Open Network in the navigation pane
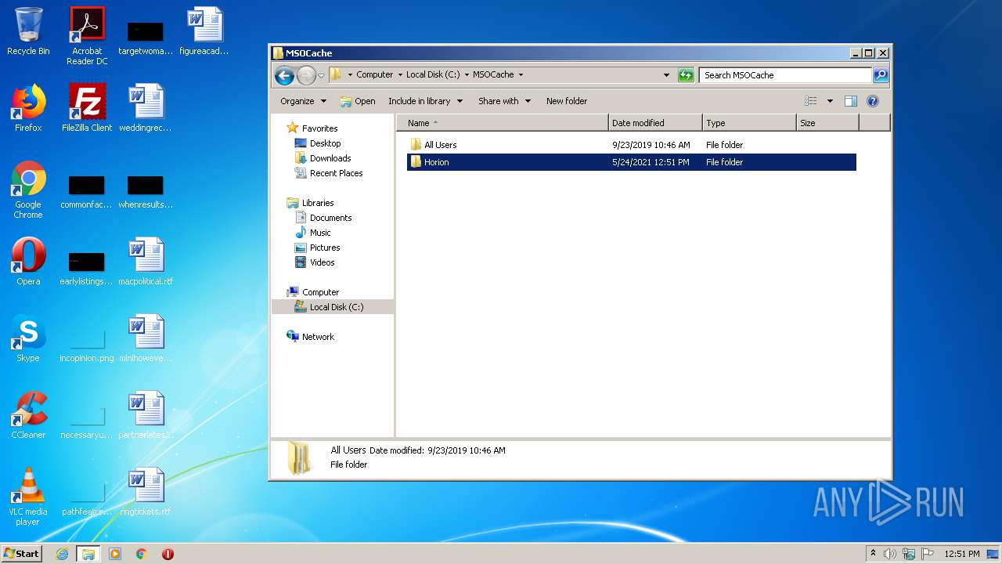The width and height of the screenshot is (1002, 564). pyautogui.click(x=318, y=337)
